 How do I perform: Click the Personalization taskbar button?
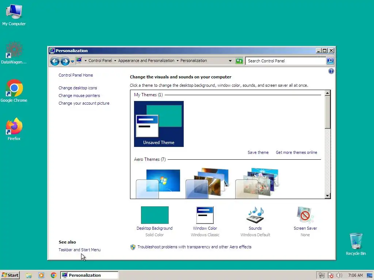tap(89, 275)
